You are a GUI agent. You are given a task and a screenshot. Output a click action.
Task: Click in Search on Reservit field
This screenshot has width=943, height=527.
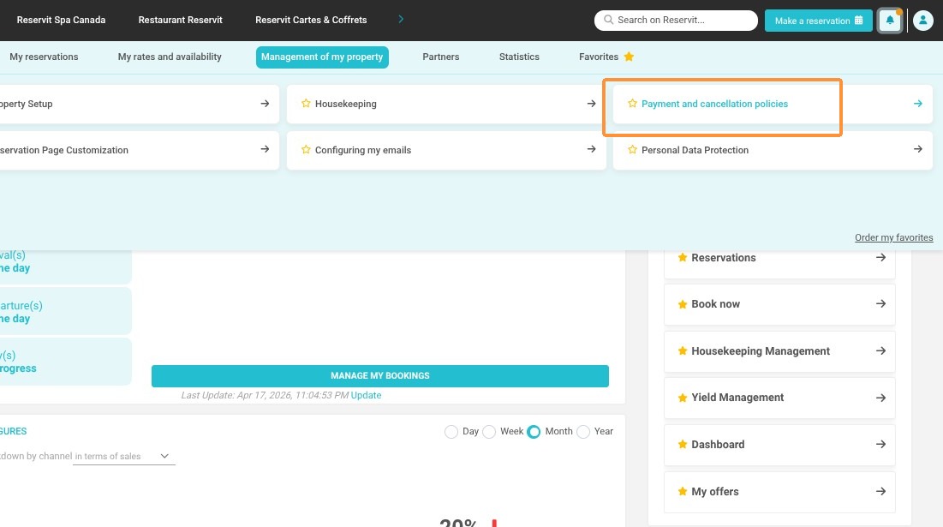pos(676,20)
